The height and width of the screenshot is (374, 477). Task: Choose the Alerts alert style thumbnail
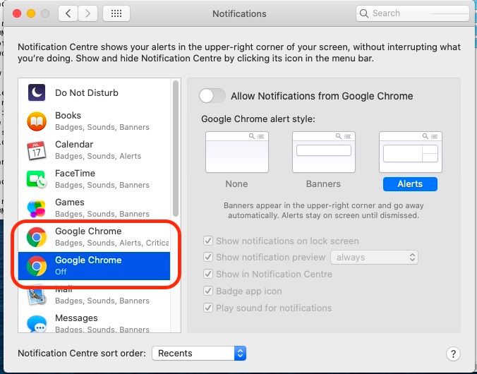411,152
